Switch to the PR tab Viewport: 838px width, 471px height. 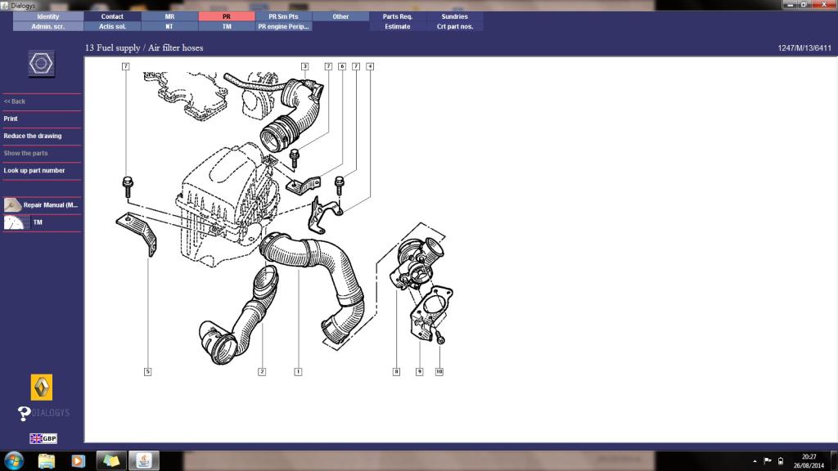pyautogui.click(x=227, y=16)
